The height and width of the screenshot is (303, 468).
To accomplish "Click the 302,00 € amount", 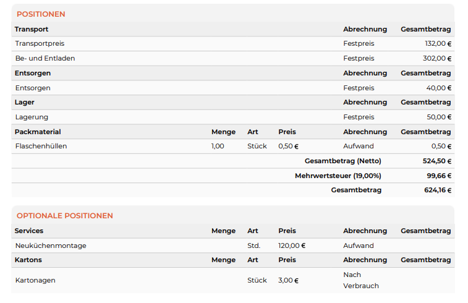I will pyautogui.click(x=437, y=58).
